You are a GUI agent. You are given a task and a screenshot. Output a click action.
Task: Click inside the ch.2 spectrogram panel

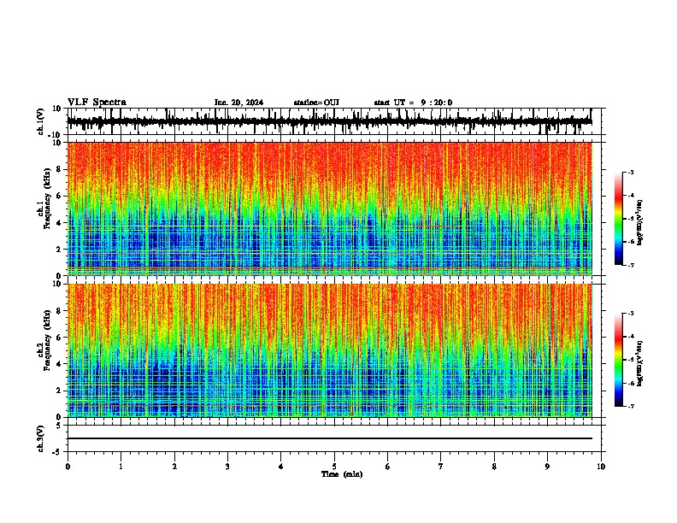(x=329, y=350)
